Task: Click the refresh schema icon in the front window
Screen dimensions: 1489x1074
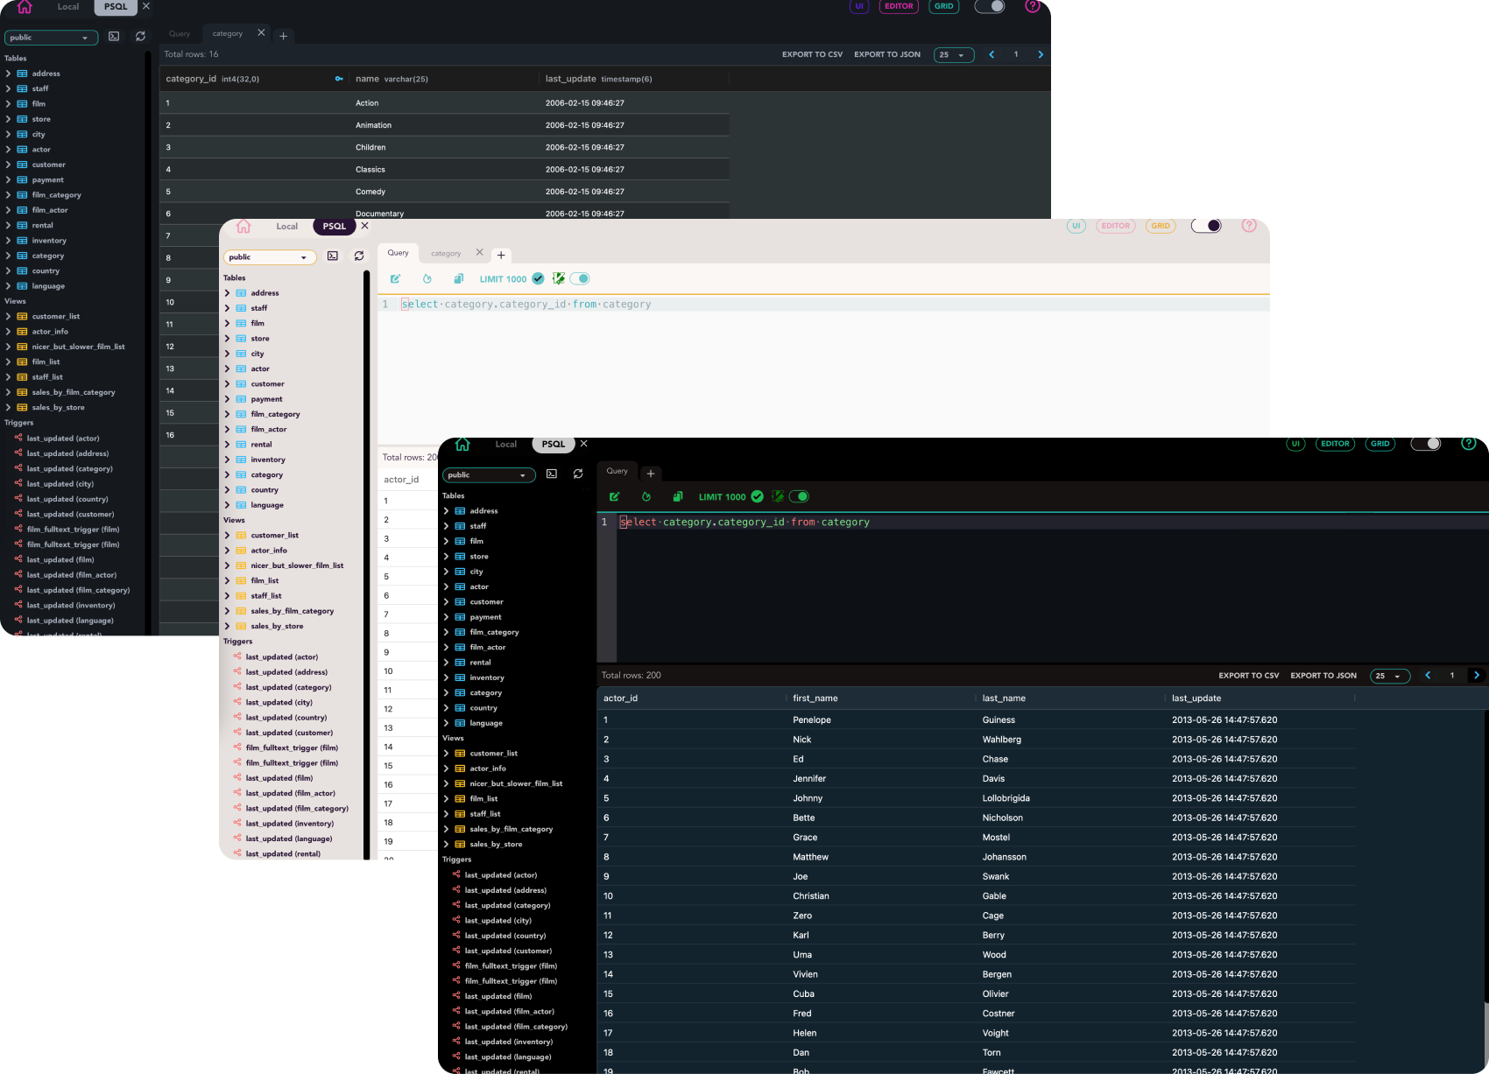Action: 578,474
